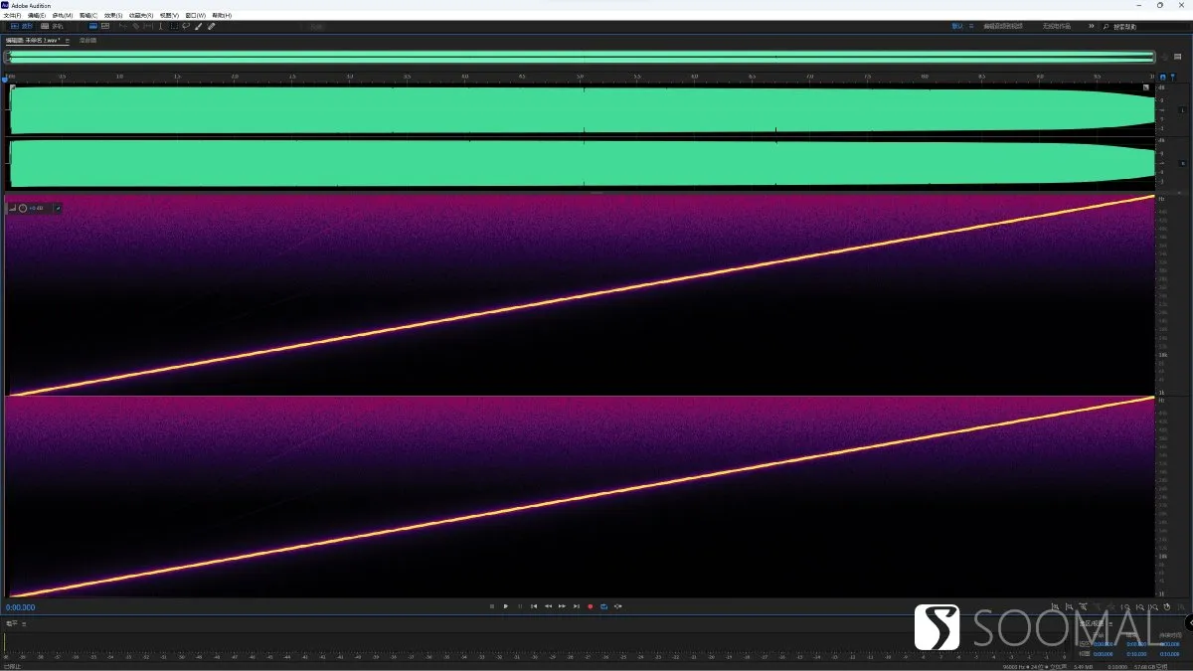The width and height of the screenshot is (1193, 671).
Task: Click the Zoom Out Amplitude icon
Action: (1070, 606)
